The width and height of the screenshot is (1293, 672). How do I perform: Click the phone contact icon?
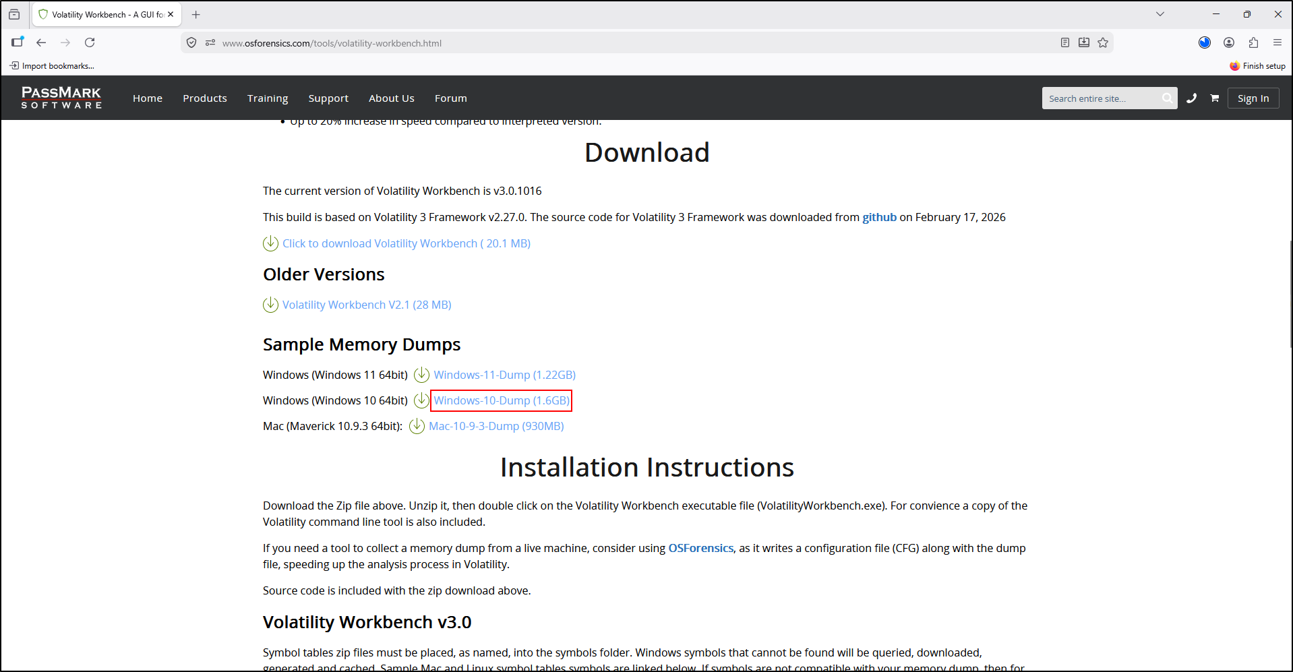point(1192,98)
